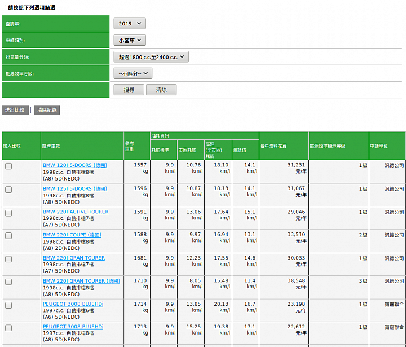Click the 申請單位 column header
This screenshot has width=406, height=347.
pyautogui.click(x=387, y=146)
